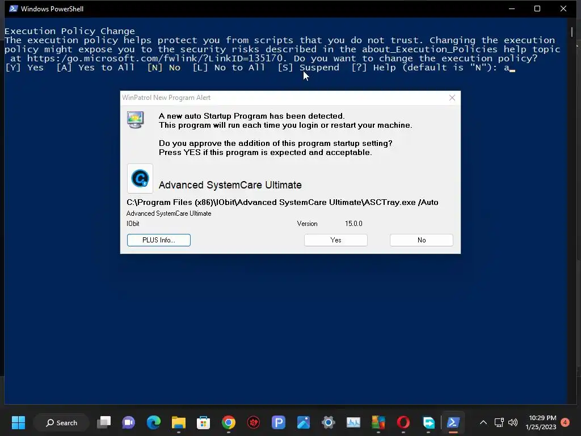The image size is (581, 436).
Task: Launch Google Chrome from the taskbar
Action: click(229, 422)
